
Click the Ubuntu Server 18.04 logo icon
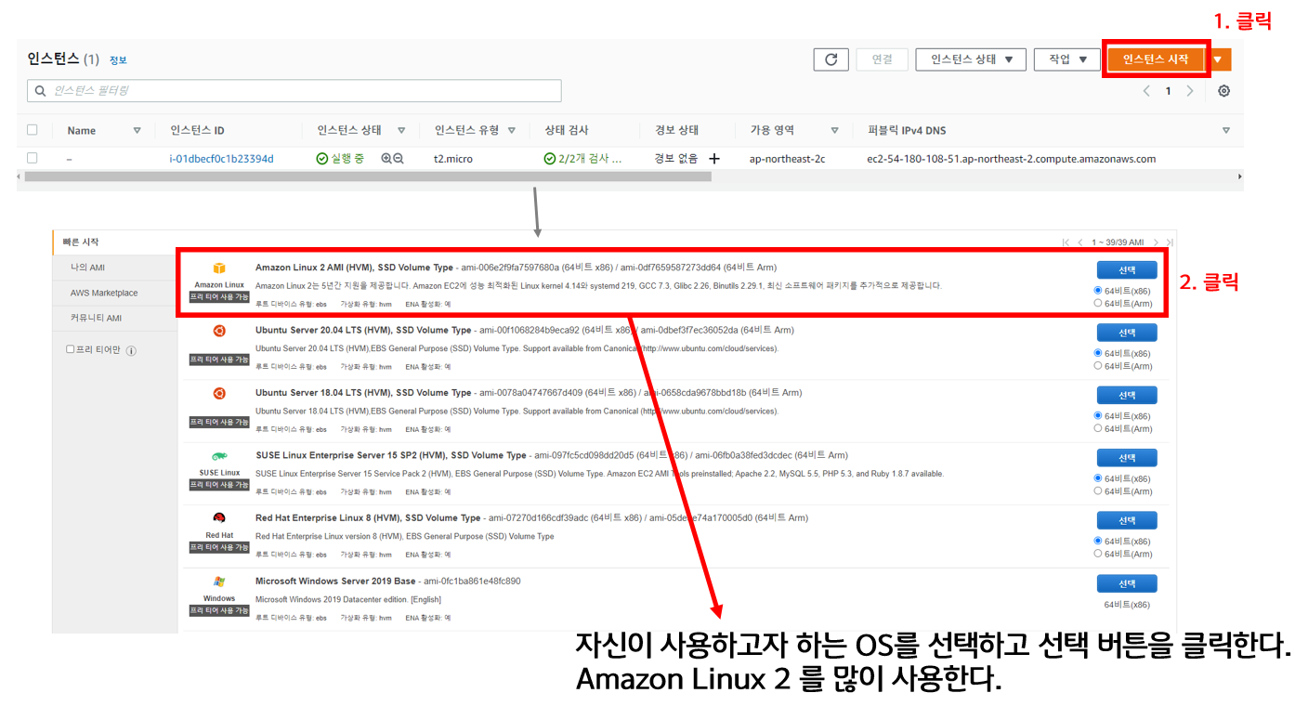coord(219,394)
